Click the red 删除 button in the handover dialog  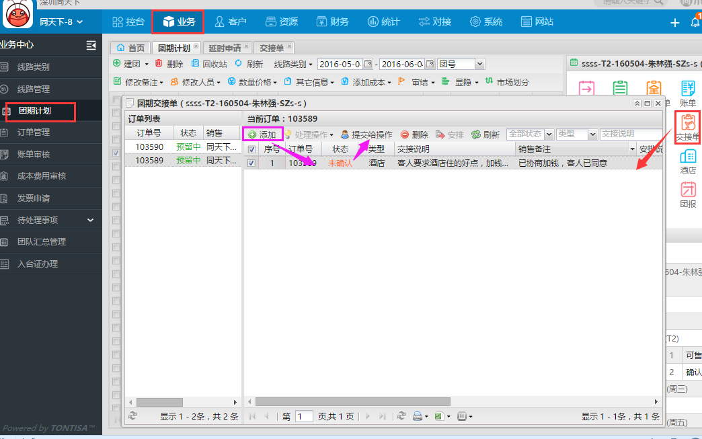[x=415, y=134]
